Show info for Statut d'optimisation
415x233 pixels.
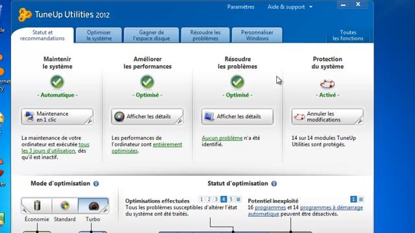(x=274, y=184)
